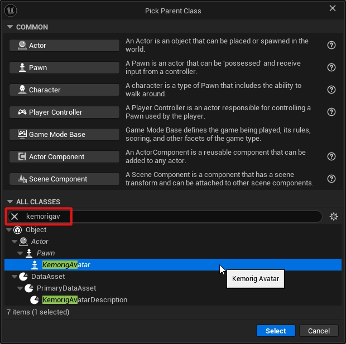Click the help icon beside Character description

[x=331, y=90]
